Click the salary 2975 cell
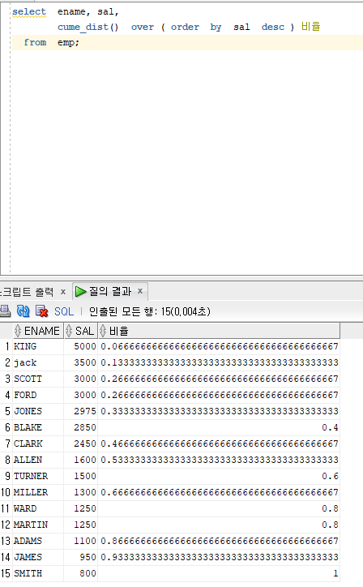 81,411
